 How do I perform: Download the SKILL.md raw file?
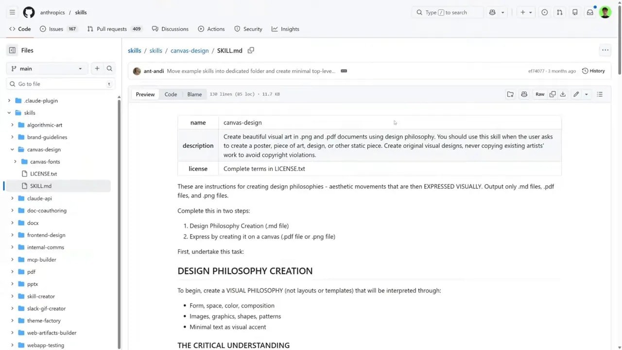[563, 94]
